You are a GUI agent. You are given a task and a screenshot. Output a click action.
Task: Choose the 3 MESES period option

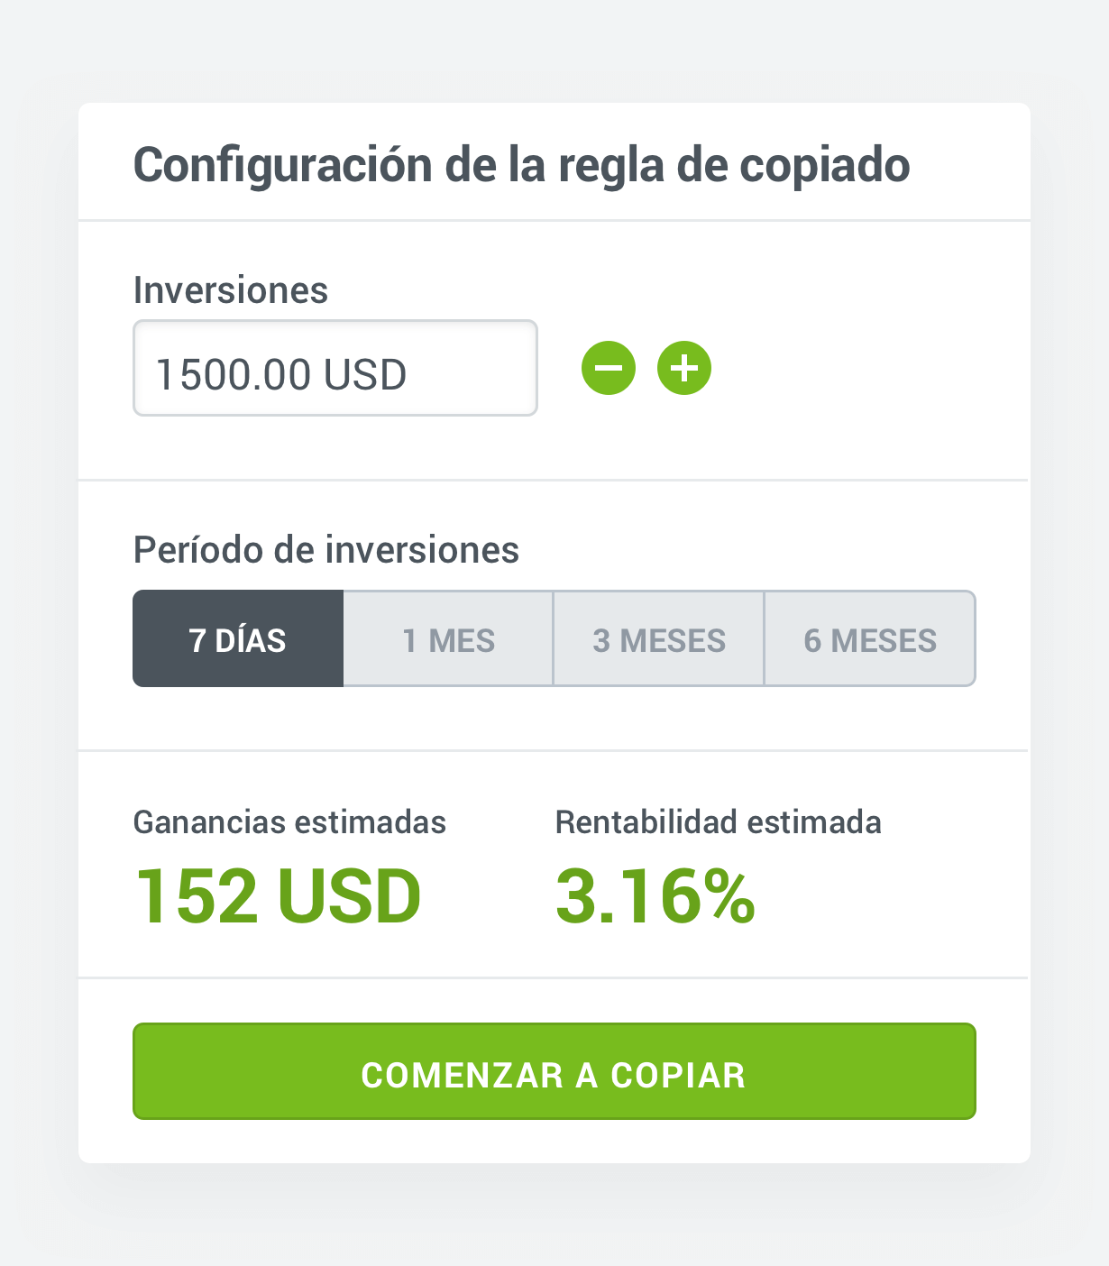pos(659,638)
